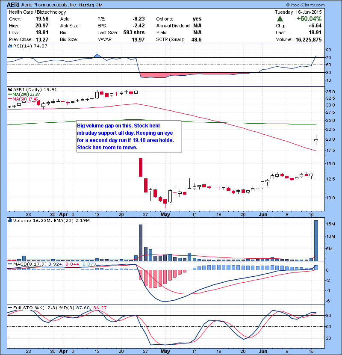Click the Health Care / Biotechnology sector label

[38, 12]
